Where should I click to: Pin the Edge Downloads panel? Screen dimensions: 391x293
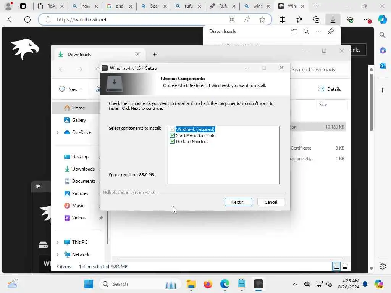[x=331, y=31]
